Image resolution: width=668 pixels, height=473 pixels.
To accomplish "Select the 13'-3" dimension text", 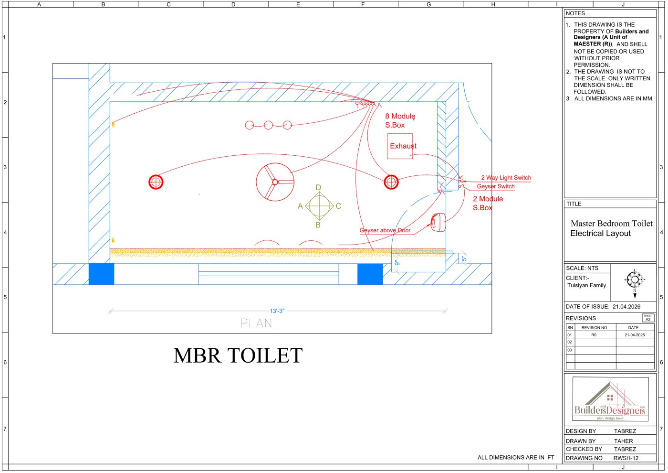I will (277, 311).
